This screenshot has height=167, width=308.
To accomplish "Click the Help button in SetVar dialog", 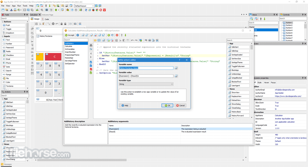I will click(x=125, y=106).
